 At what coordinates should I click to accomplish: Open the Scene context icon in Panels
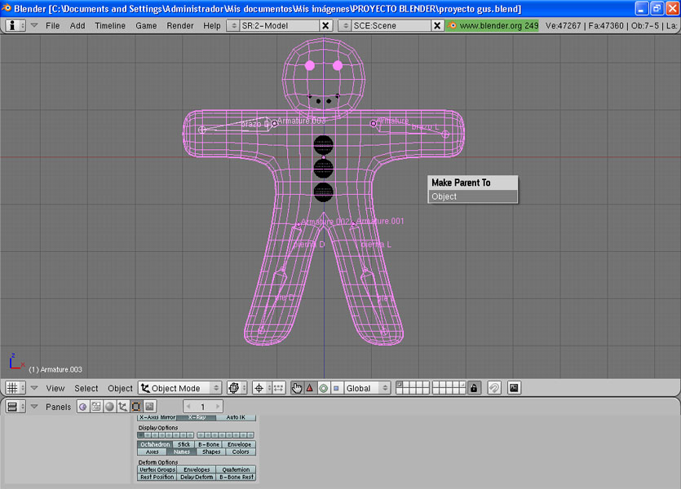click(150, 407)
